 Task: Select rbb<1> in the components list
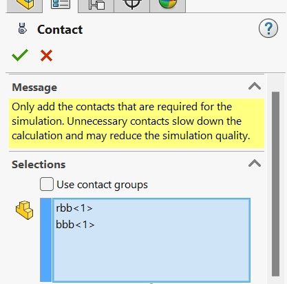click(74, 208)
